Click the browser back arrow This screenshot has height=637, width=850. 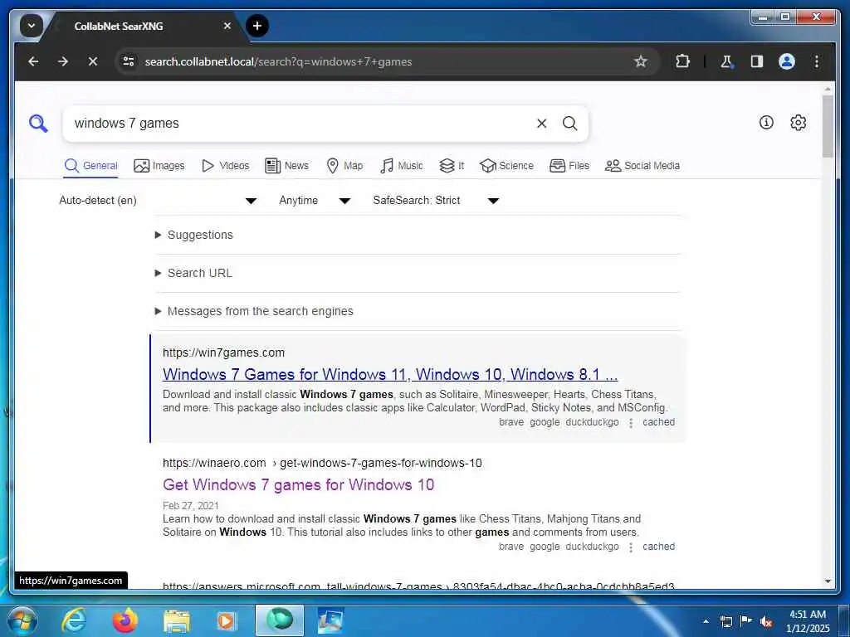pyautogui.click(x=33, y=61)
